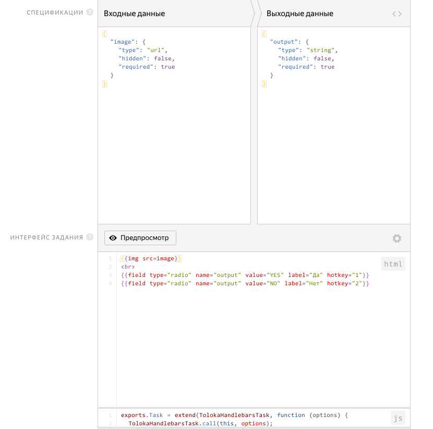
Task: Toggle the code view angle-brackets icon
Action: [397, 14]
